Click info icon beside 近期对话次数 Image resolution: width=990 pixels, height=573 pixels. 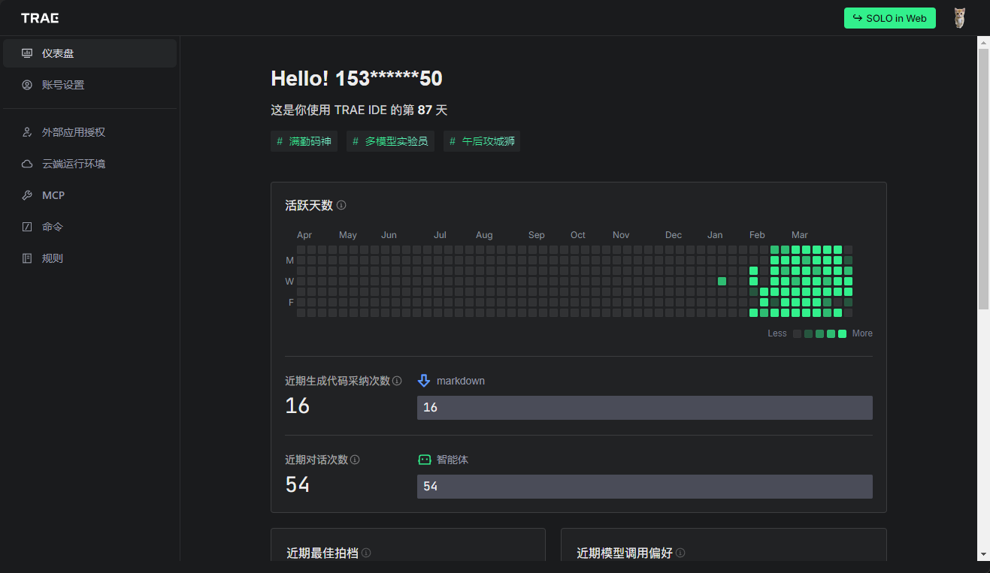pos(355,460)
